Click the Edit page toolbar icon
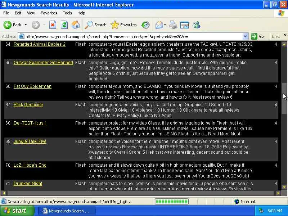 tap(184, 25)
